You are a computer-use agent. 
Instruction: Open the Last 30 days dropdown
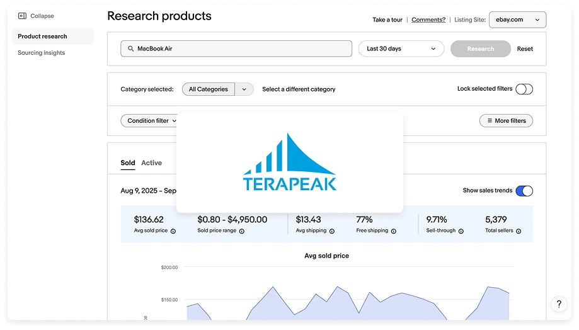401,48
